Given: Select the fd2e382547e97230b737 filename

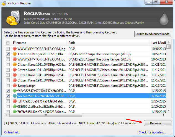Looking at the screenshot, I should tap(42, 91).
